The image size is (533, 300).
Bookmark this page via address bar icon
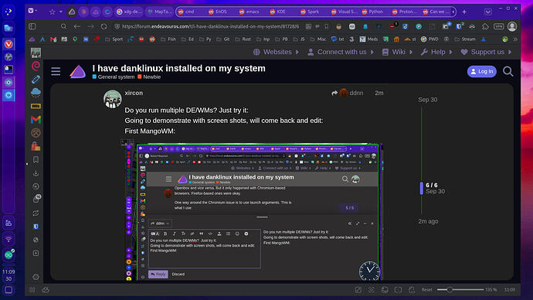326,26
